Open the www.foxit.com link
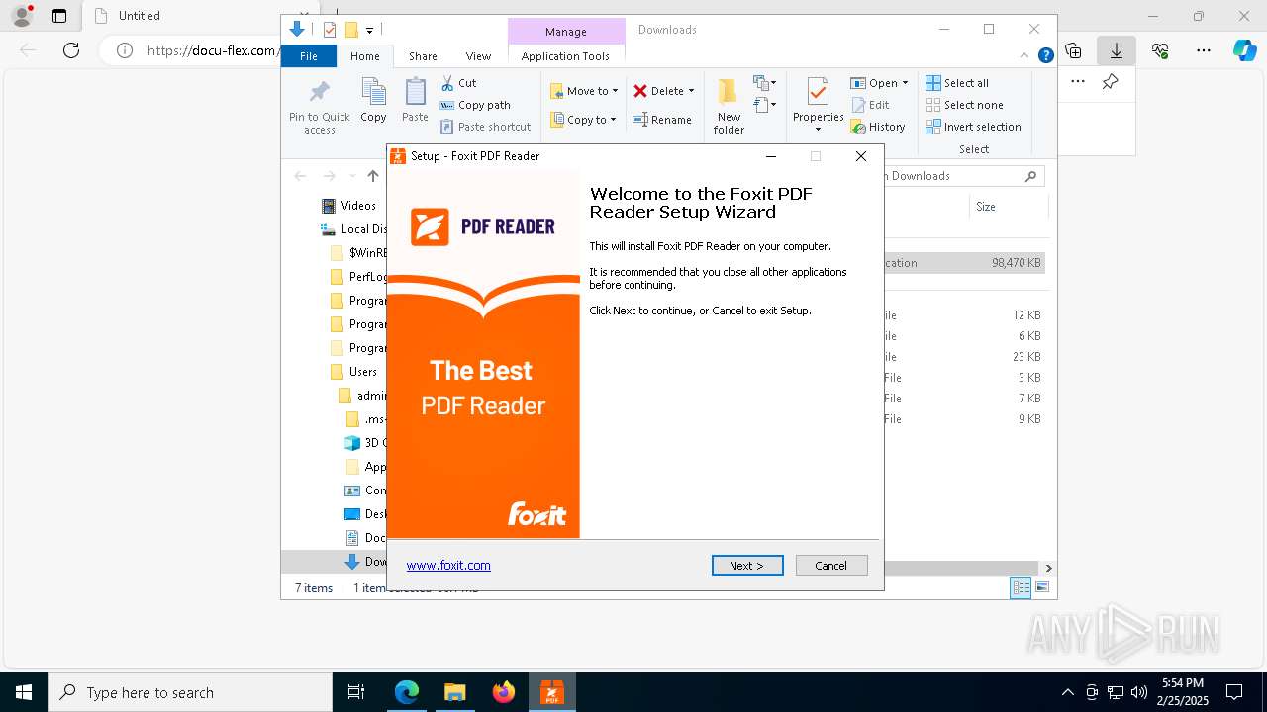 (448, 566)
